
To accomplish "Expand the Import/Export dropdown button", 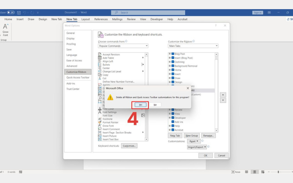I will 197,147.
